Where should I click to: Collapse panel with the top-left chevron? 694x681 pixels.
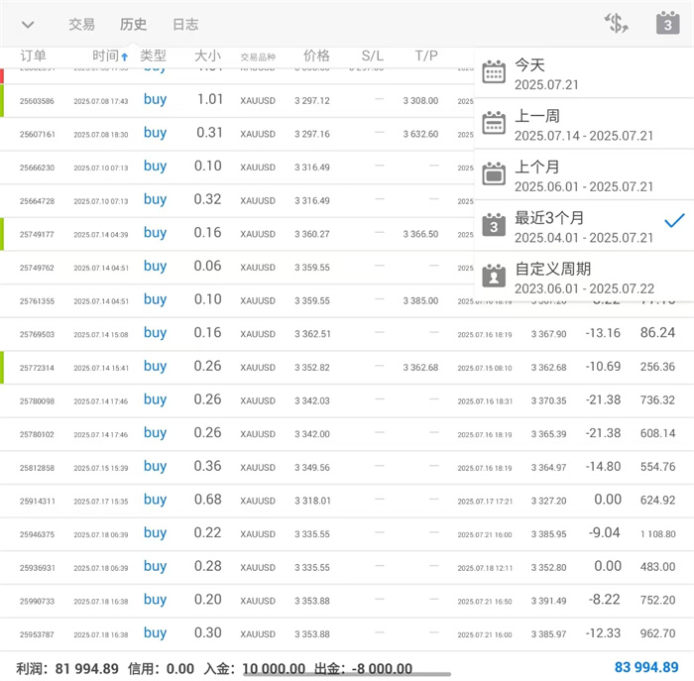tap(28, 25)
